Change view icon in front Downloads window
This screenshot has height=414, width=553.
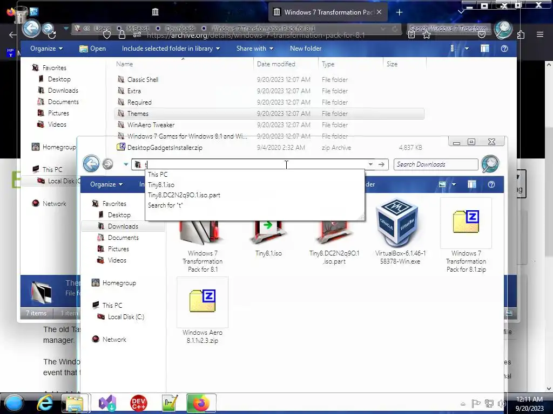(x=442, y=184)
